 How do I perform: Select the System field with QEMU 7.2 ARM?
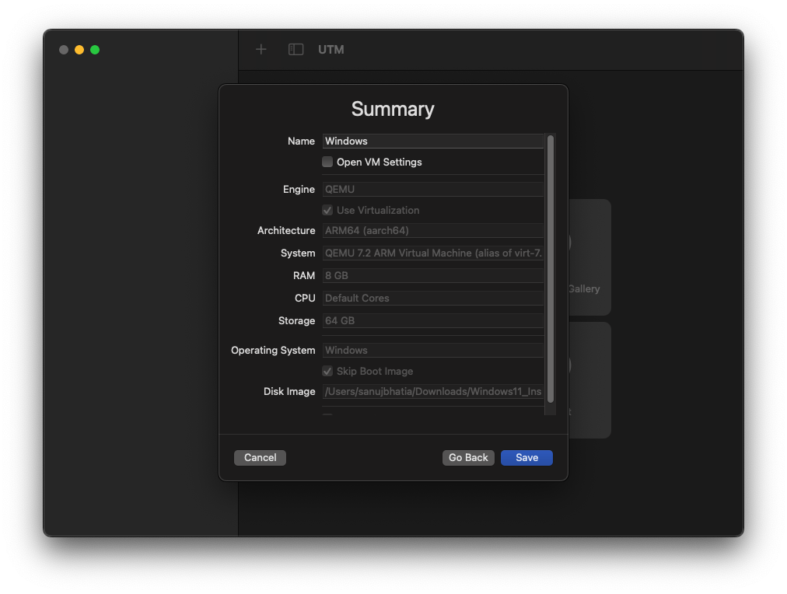coord(433,253)
